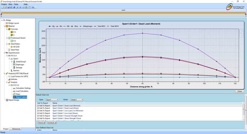Click the Check all button

tap(41, 123)
